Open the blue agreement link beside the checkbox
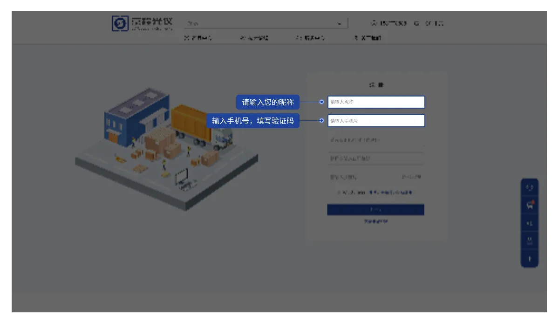559x324 pixels. (x=390, y=193)
